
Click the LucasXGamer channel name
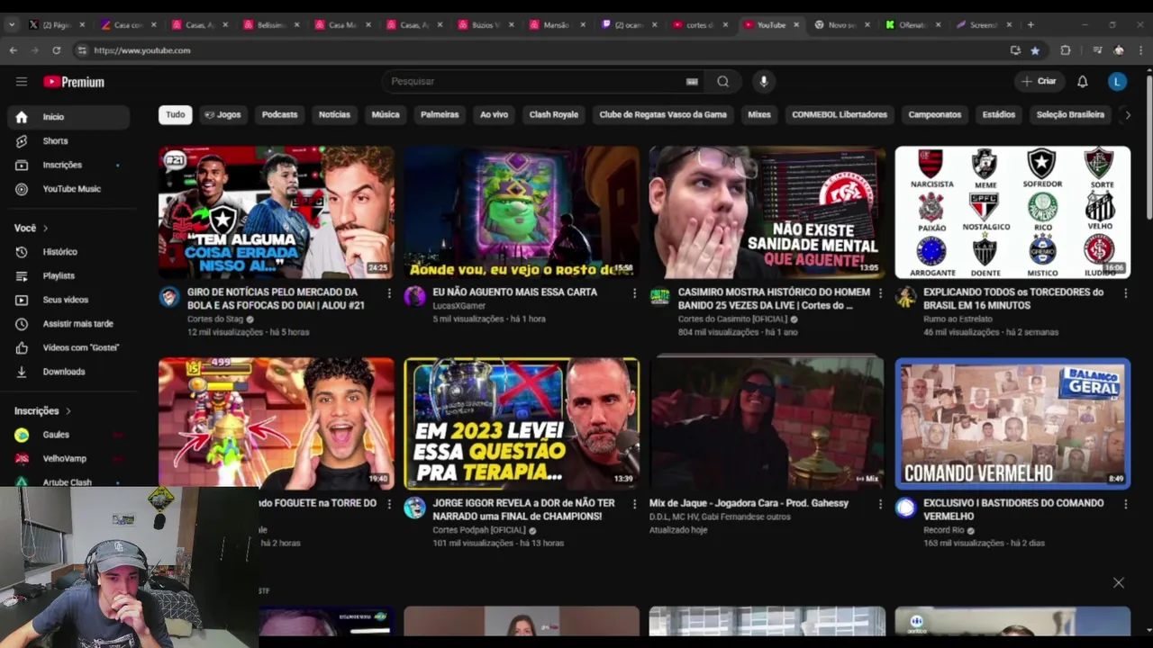click(459, 306)
